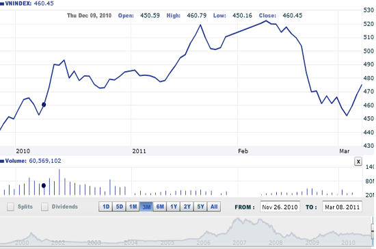This screenshot has height=249, width=376.
Task: Click the date Thu Dec 09, 2010
Action: (x=89, y=16)
